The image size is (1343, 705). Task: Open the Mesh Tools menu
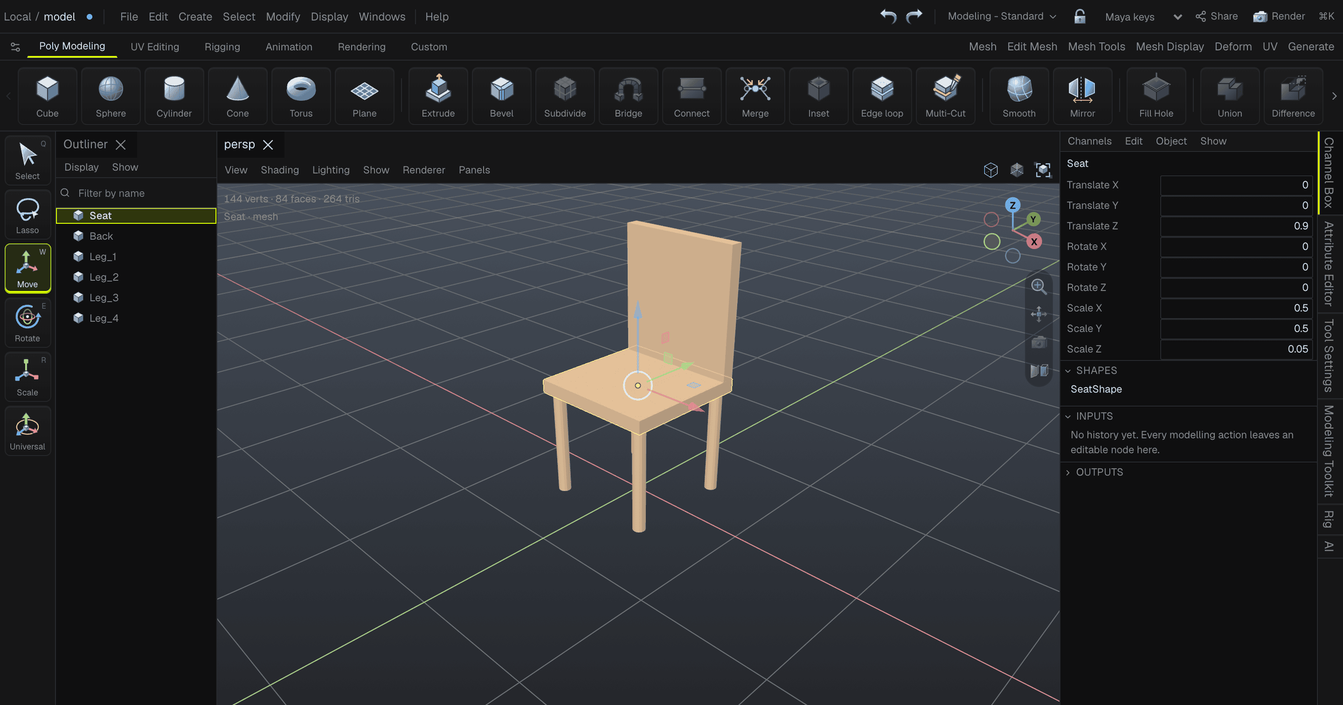[1096, 46]
